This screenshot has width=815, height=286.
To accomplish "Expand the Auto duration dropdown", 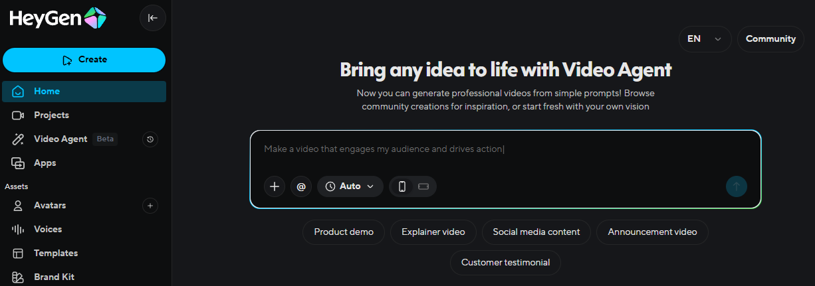I will tap(350, 186).
